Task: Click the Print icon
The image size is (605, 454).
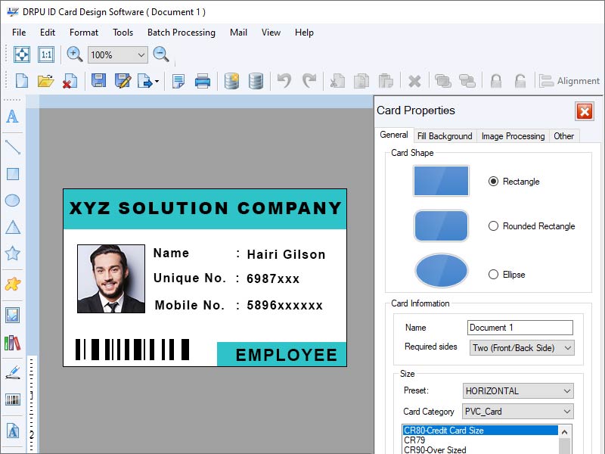Action: (x=202, y=81)
